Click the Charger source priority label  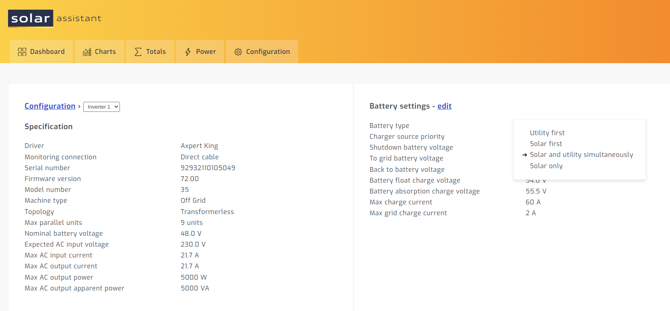coord(407,136)
